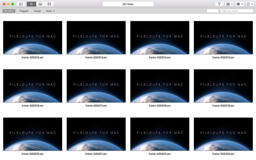
Task: Click the Share icon
Action: tap(248, 4)
